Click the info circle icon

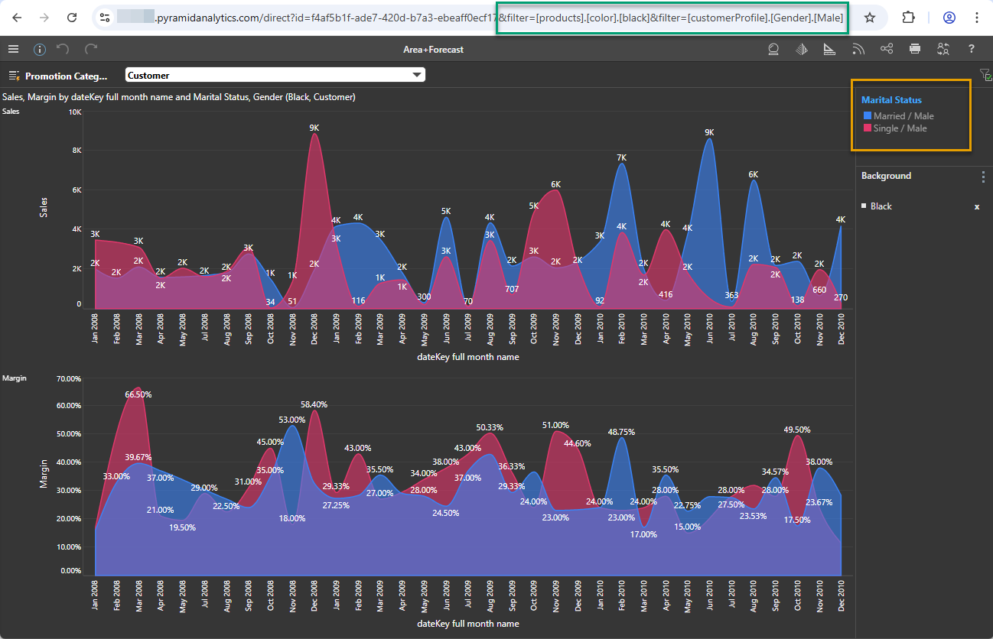(x=40, y=50)
